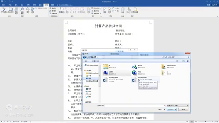Viewport: 219px width, 123px height.
Task: Click the Restrict Editing (限制编辑) icon
Action: (135, 10)
